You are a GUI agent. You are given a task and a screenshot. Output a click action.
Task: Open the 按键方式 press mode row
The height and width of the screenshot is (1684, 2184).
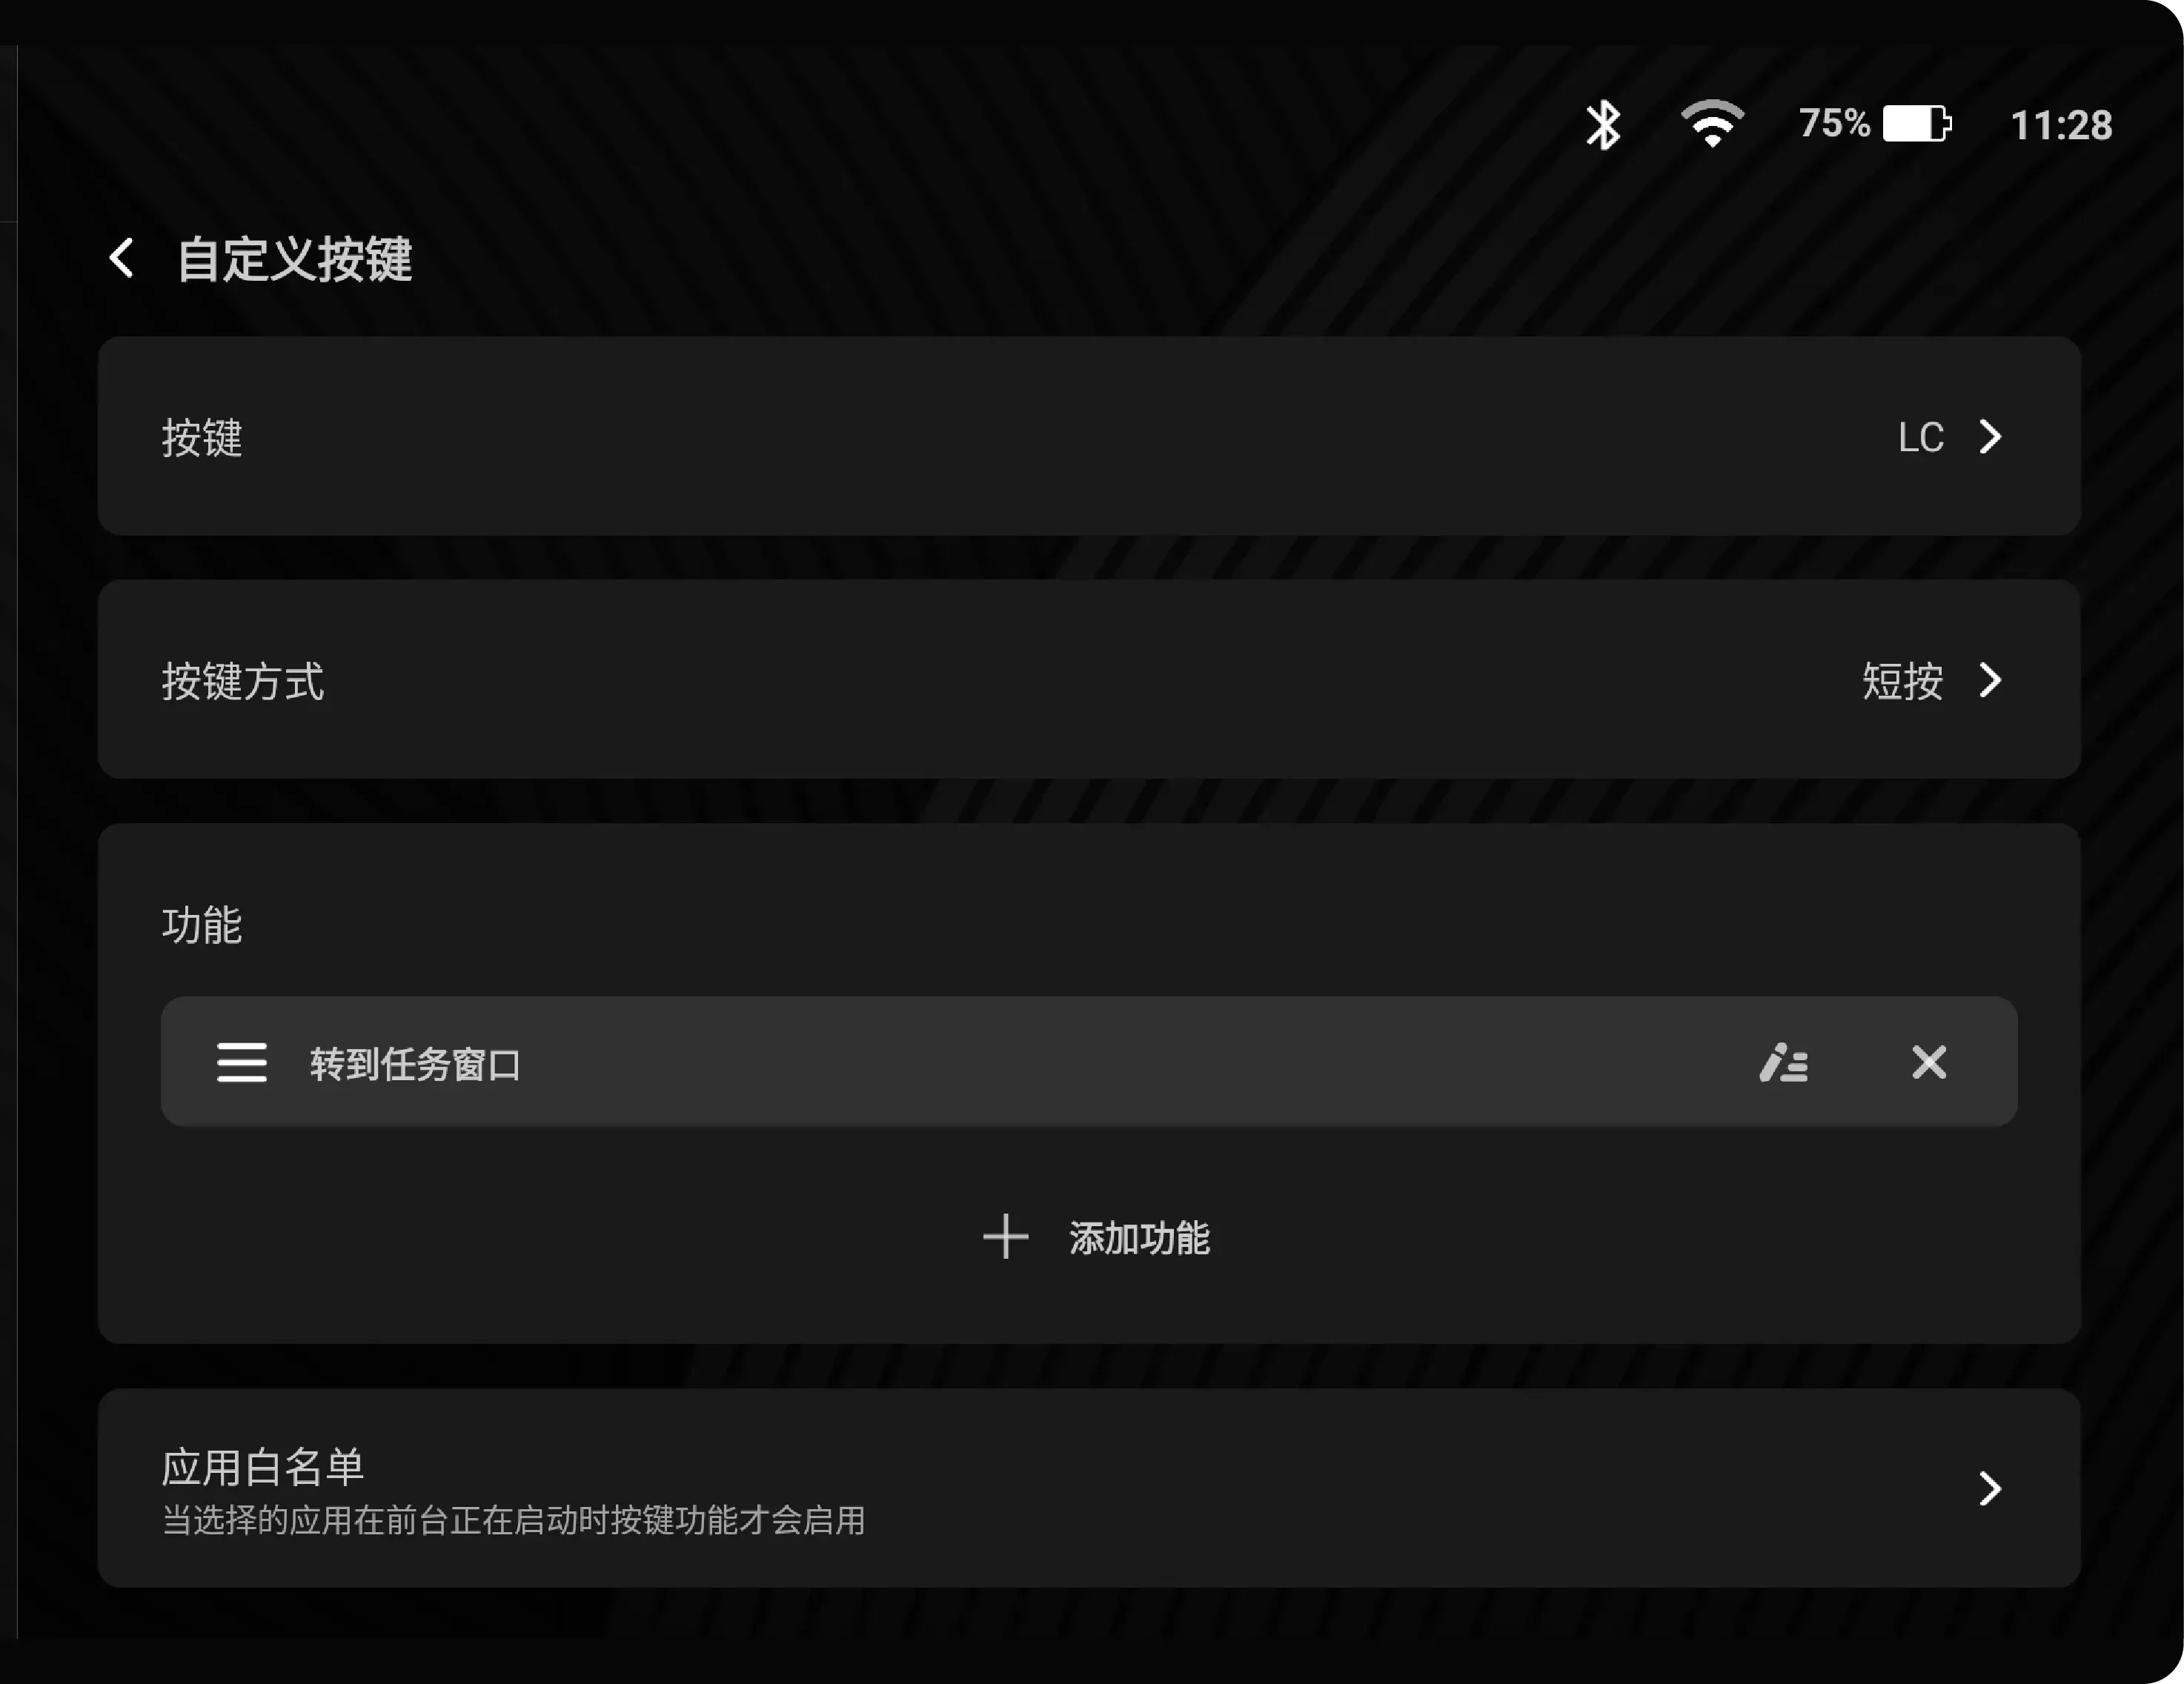click(1089, 679)
